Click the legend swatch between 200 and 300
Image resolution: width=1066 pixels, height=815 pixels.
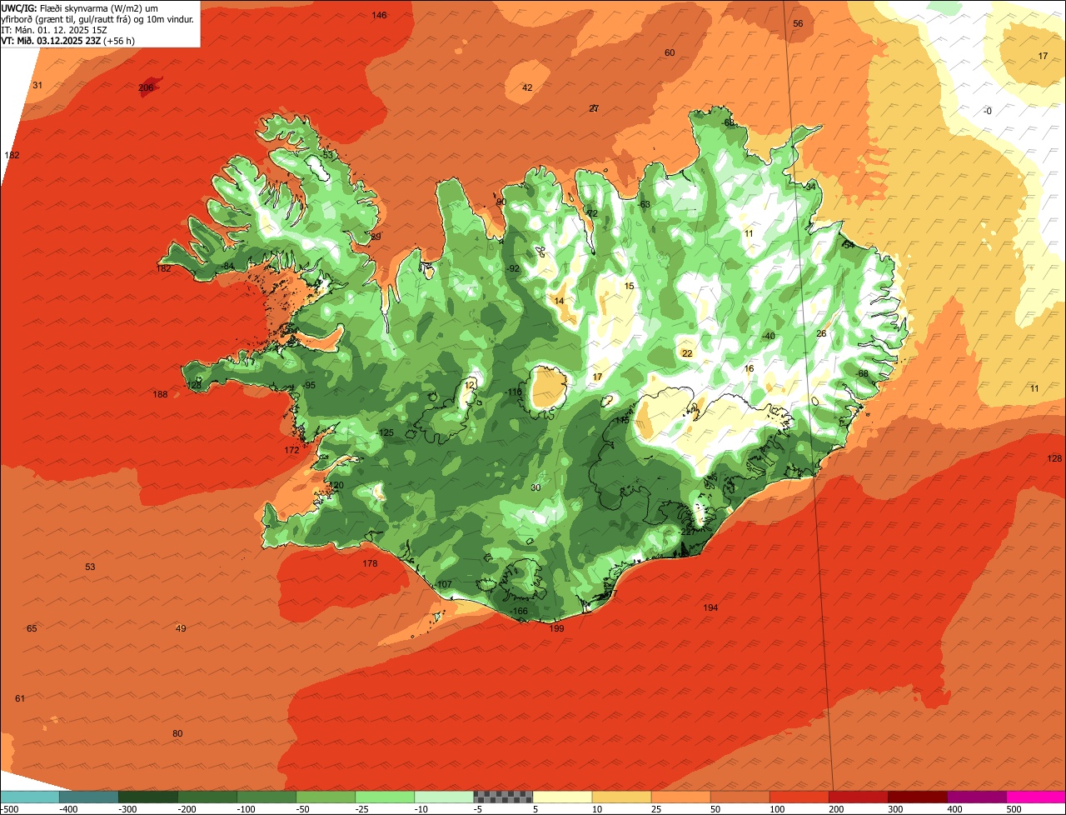[859, 797]
